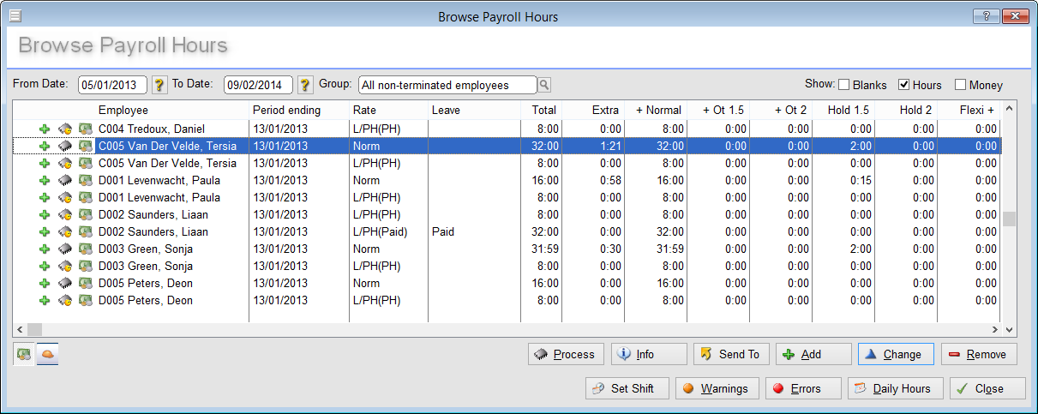Click the payroll view icon at bottom left
The image size is (1038, 414).
coord(24,354)
